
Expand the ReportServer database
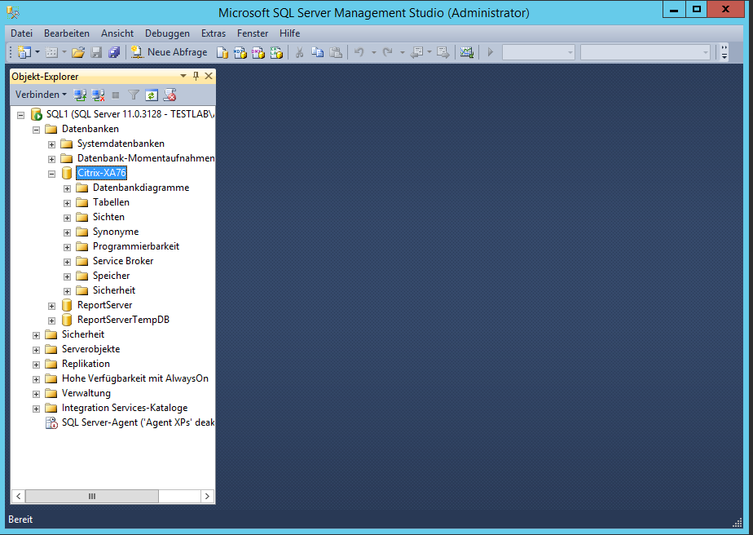(51, 306)
